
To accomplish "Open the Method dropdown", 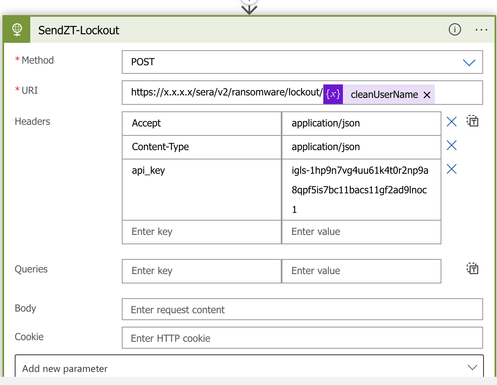I will point(469,62).
